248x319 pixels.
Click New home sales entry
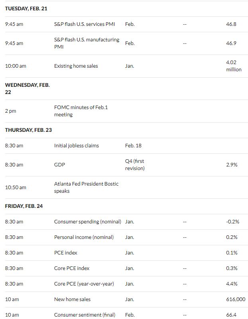point(72,299)
